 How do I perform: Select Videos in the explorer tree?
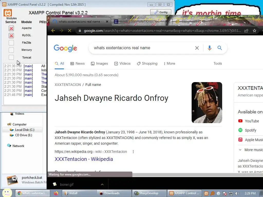17,114
